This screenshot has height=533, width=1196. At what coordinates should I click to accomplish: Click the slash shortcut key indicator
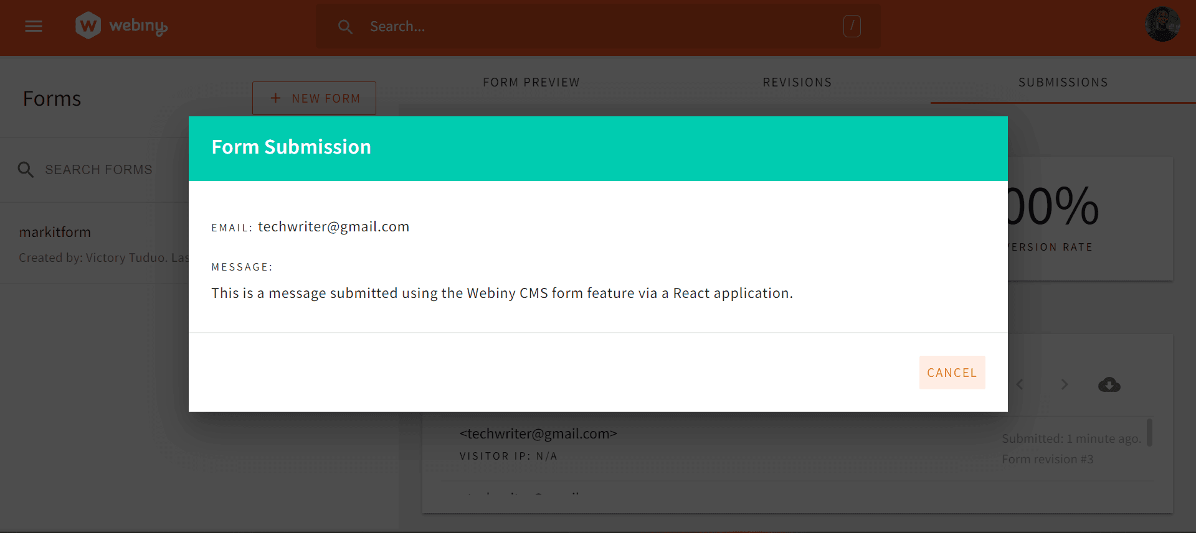click(x=852, y=26)
